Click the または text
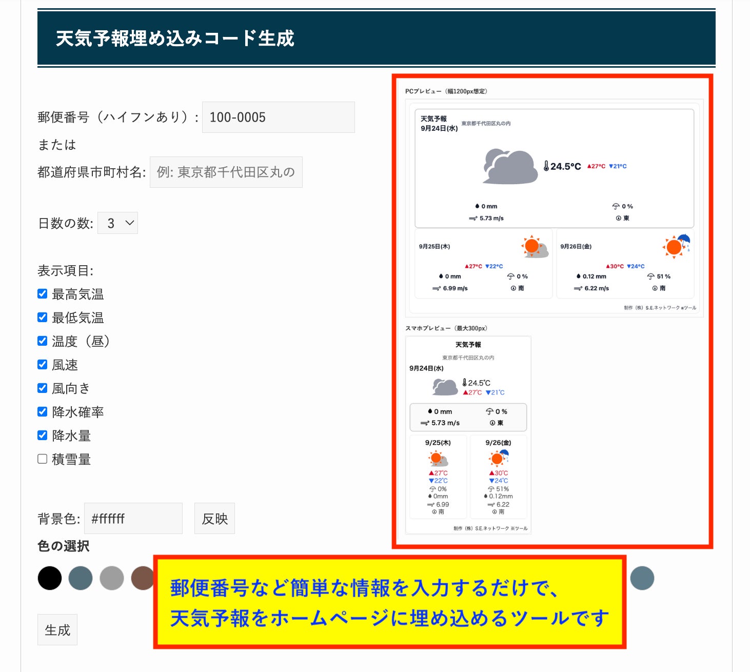 point(57,145)
